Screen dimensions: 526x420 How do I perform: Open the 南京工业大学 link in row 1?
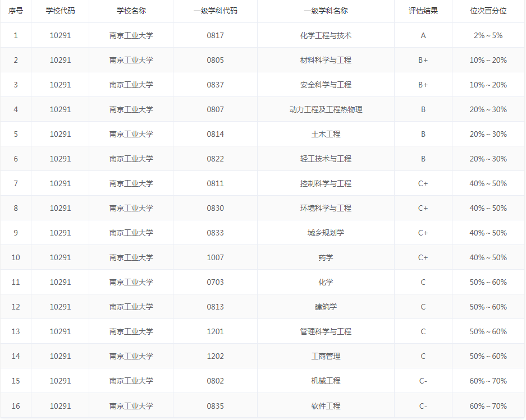pyautogui.click(x=131, y=35)
